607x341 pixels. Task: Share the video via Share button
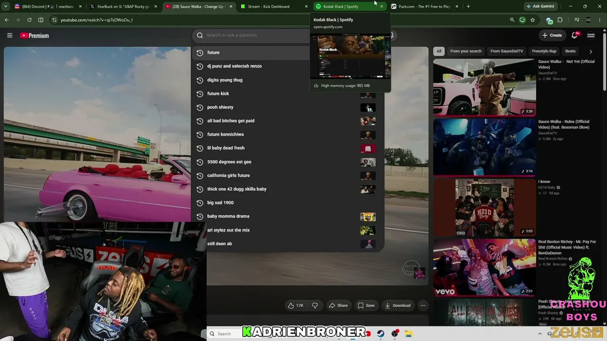click(339, 305)
